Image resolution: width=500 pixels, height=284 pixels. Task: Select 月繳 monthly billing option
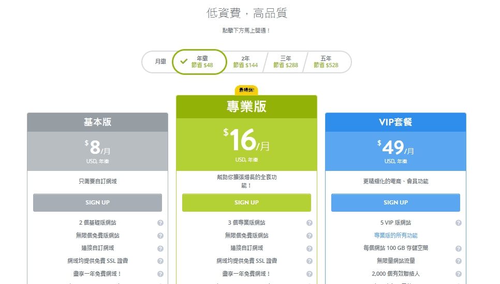click(x=160, y=62)
